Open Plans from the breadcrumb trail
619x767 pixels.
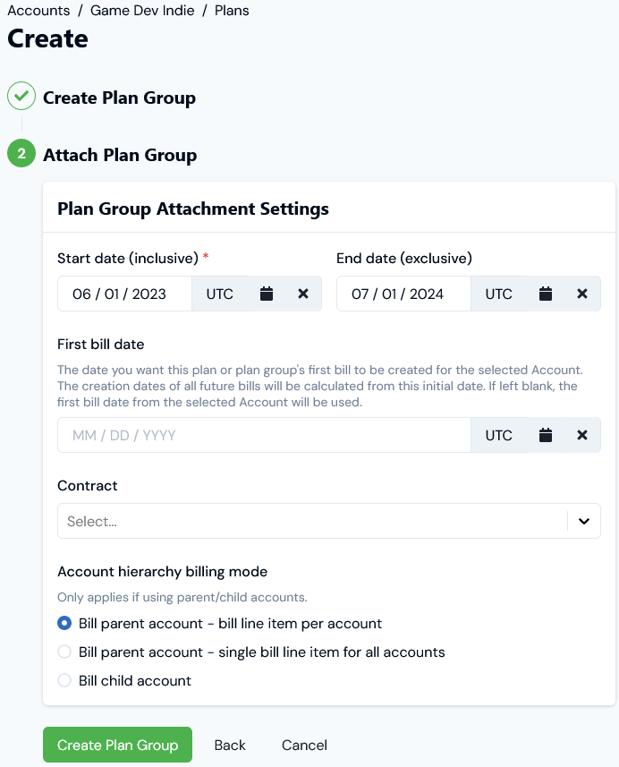232,10
